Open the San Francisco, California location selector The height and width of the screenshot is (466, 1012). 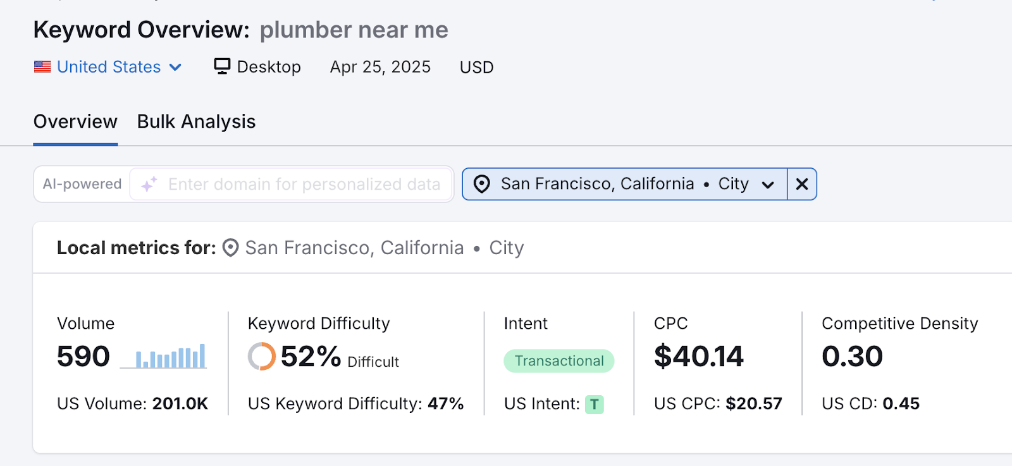597,184
